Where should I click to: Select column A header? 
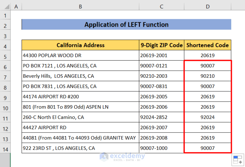(16, 7)
